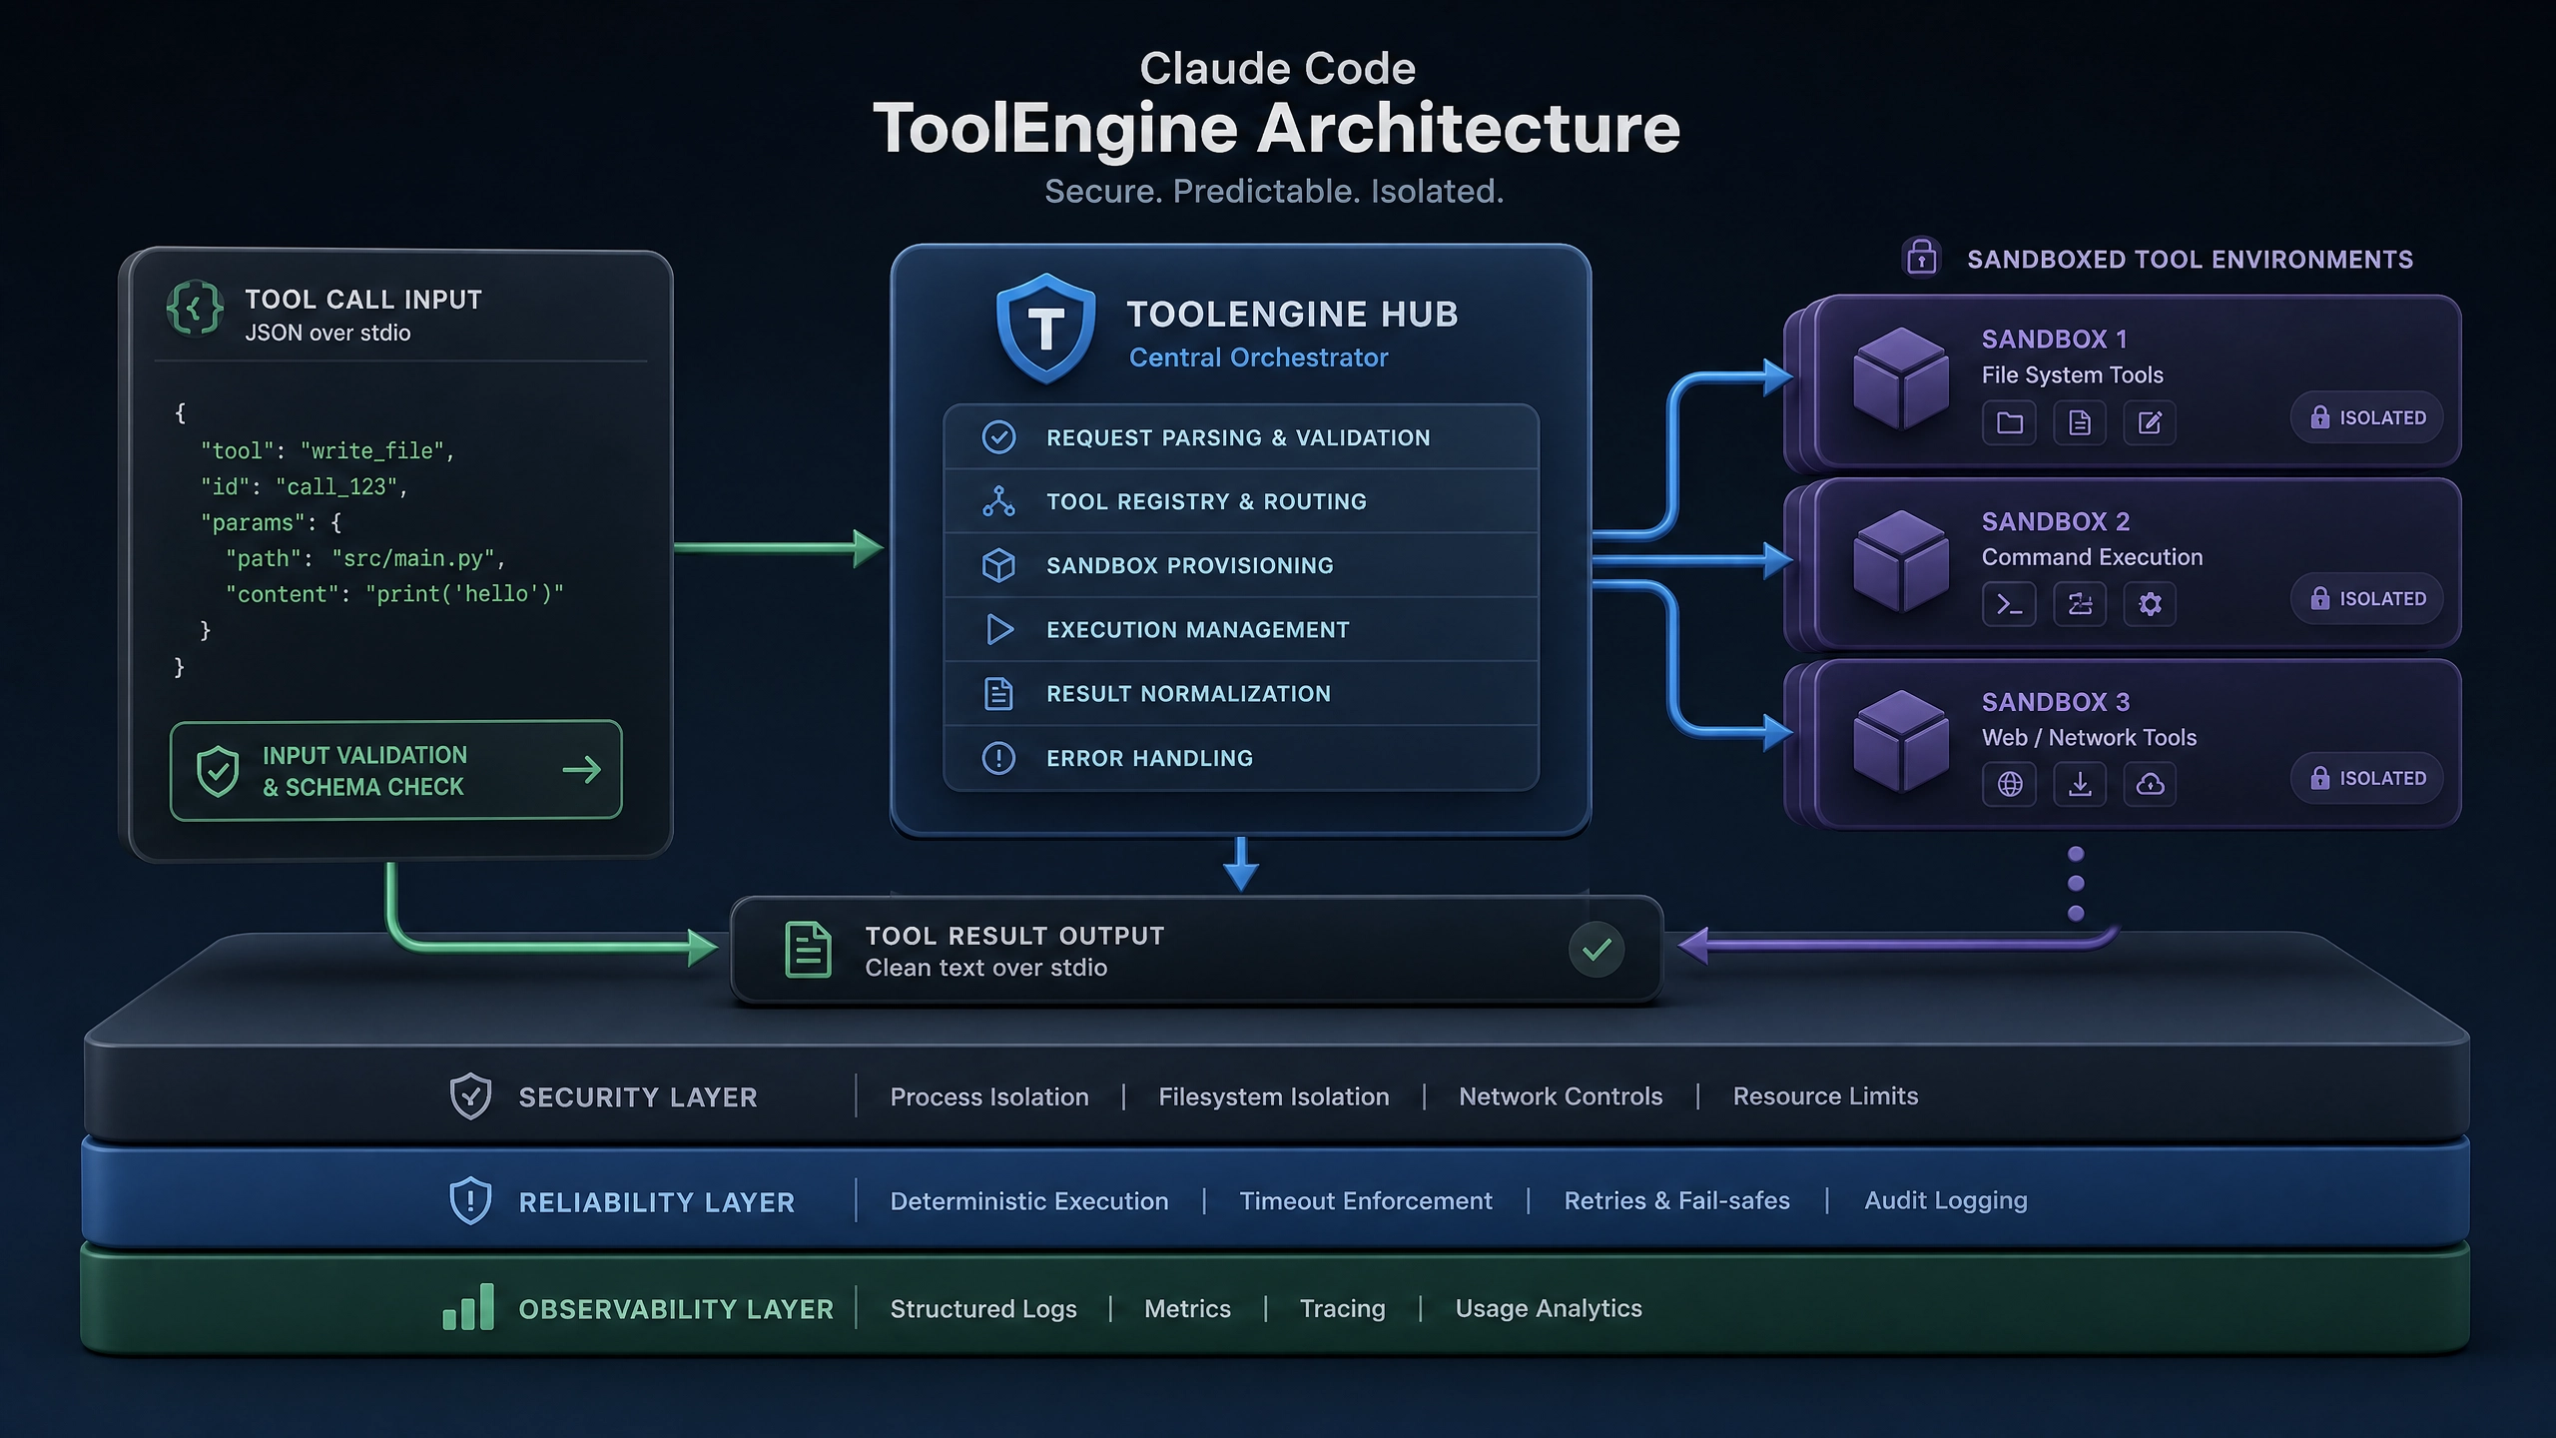Screen dimensions: 2556x1438
Task: Select the Sandbox Provisioning row
Action: pos(1241,565)
